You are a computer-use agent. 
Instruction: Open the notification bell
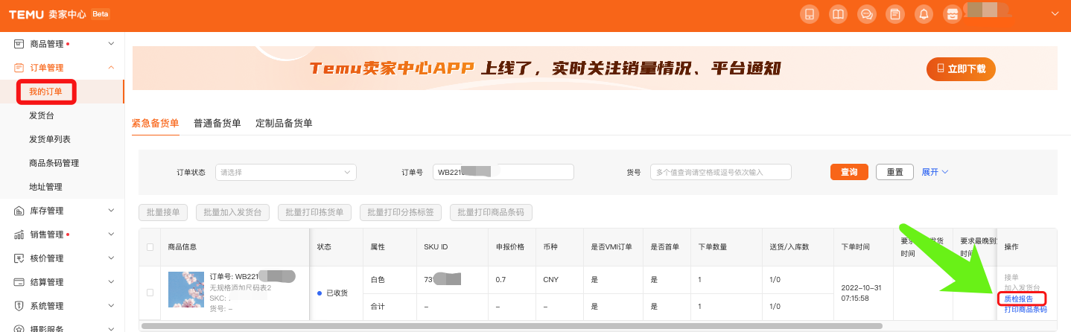[924, 14]
